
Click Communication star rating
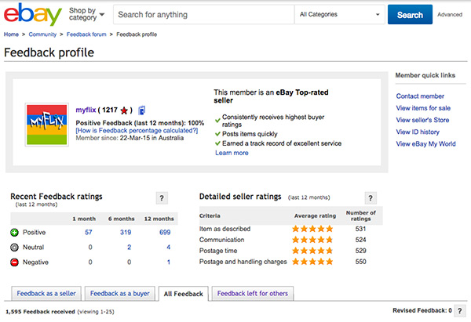312,240
